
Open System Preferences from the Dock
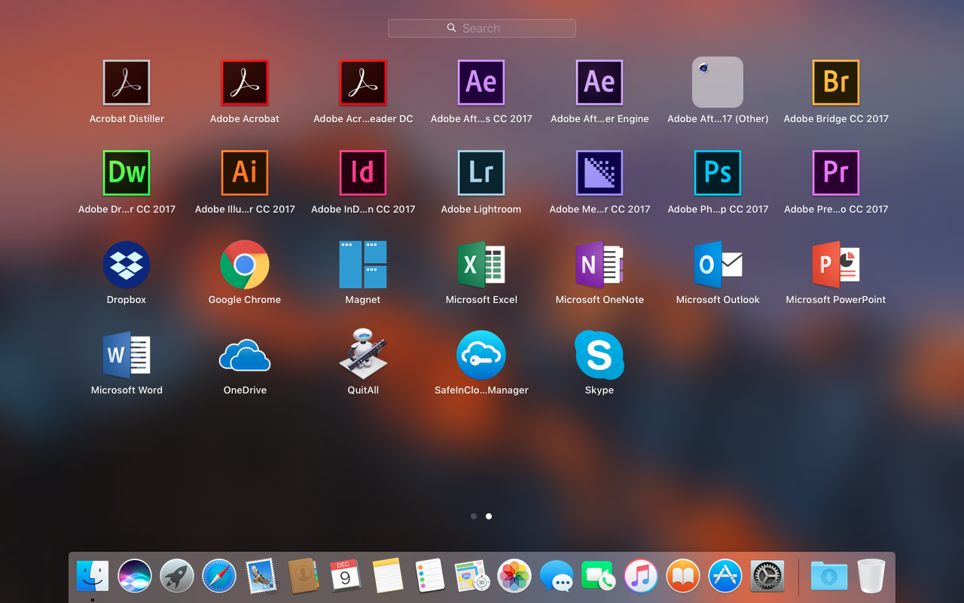point(767,577)
